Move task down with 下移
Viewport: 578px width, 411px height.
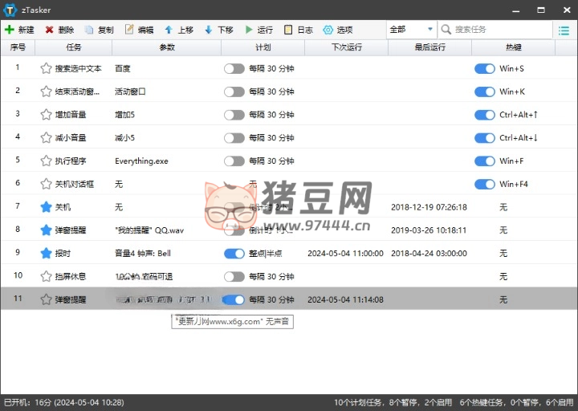click(218, 30)
